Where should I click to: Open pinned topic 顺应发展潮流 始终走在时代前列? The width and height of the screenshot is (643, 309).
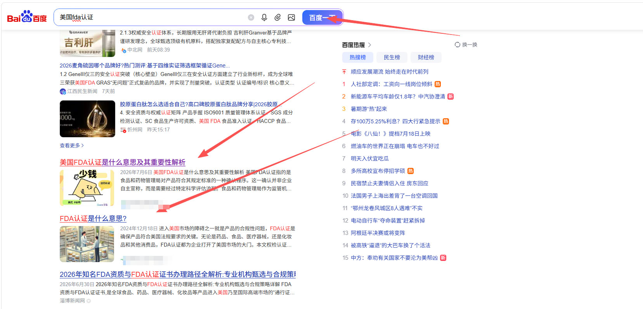(390, 72)
